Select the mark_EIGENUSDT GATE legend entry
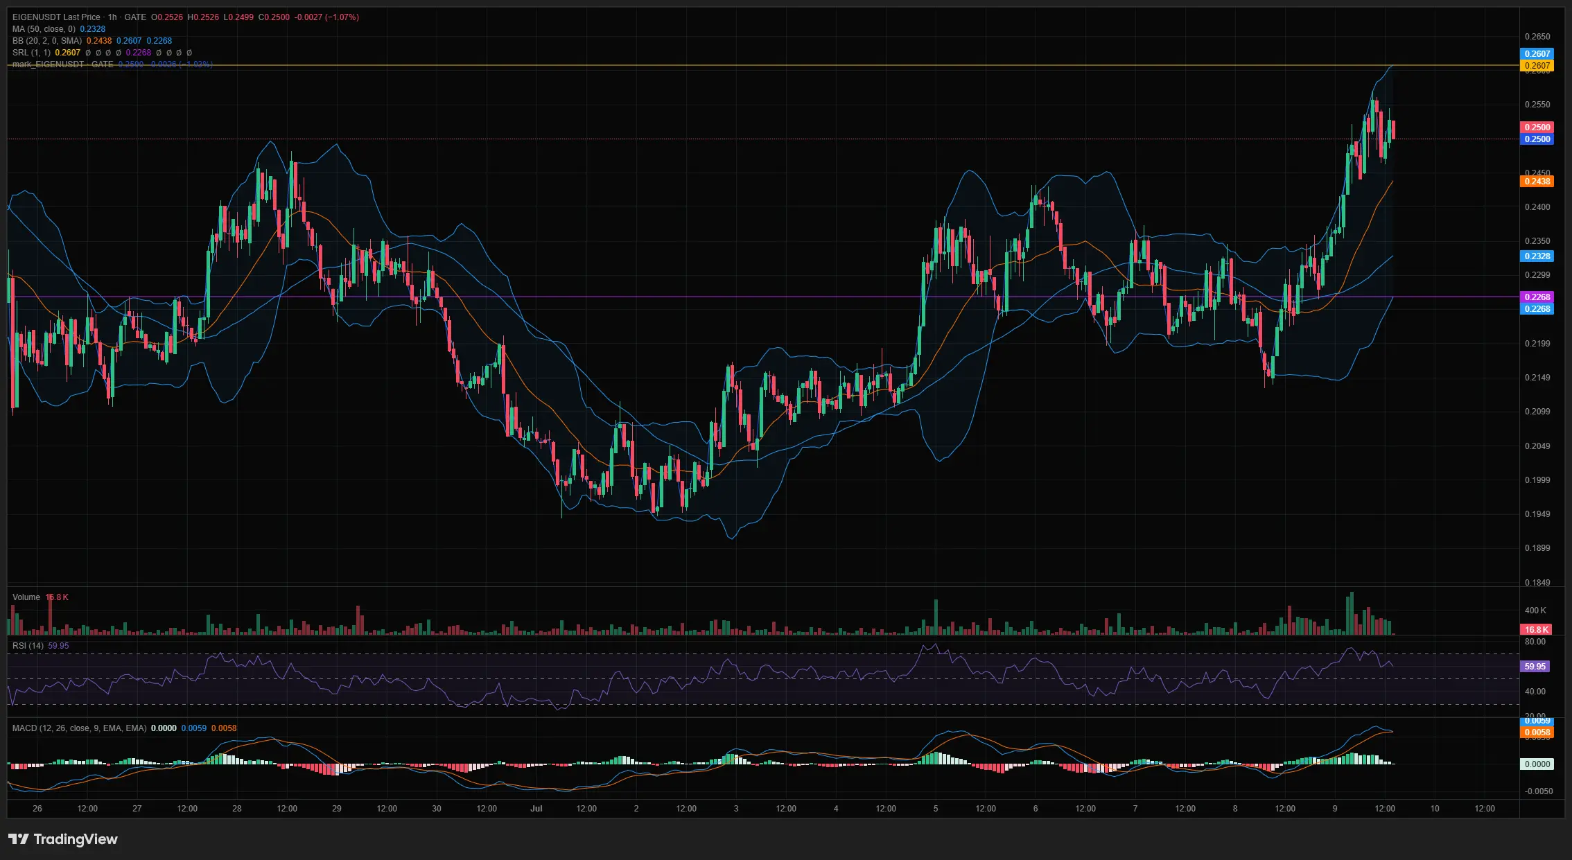Image resolution: width=1572 pixels, height=860 pixels. tap(62, 64)
